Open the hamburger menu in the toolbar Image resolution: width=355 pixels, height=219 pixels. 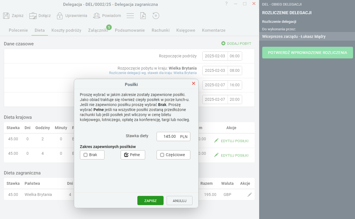tap(130, 16)
